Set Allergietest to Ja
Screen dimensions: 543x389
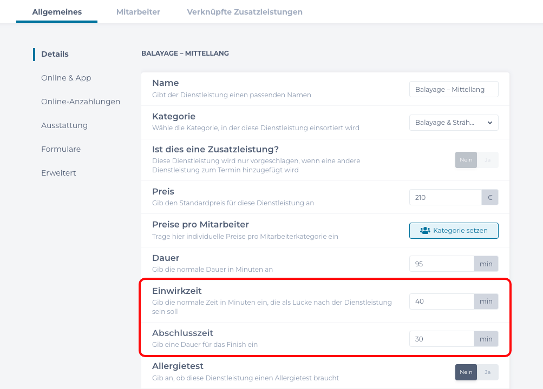click(x=487, y=372)
